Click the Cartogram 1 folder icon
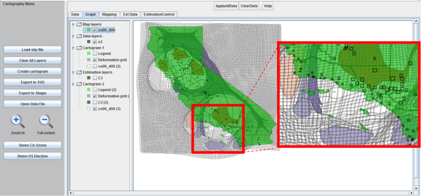 tap(79, 48)
